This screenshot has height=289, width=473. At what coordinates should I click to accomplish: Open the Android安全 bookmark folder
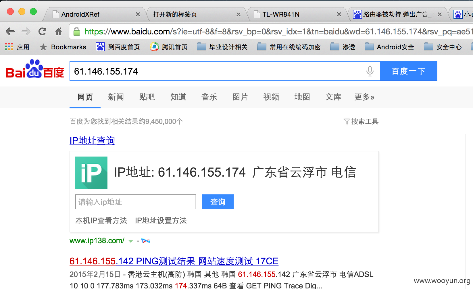coord(389,47)
